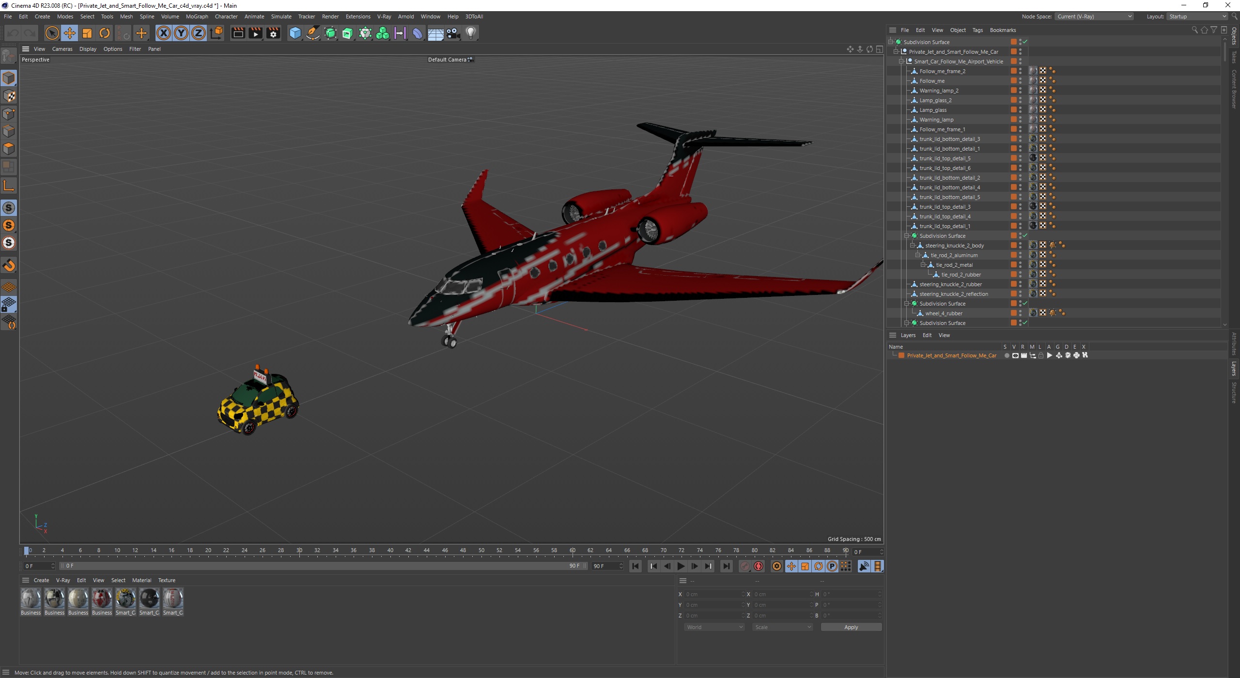Toggle visibility of Warning_lamp_2 object
1240x678 pixels.
point(1021,89)
